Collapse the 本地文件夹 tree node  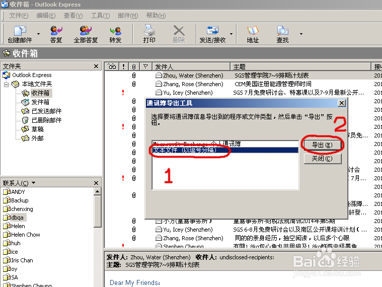(7, 85)
